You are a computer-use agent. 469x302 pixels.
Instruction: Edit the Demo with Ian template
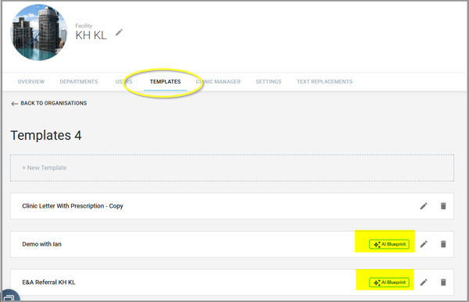pos(424,244)
